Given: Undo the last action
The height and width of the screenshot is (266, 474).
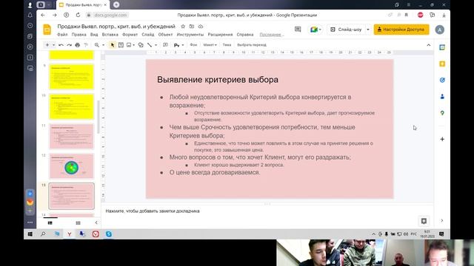Looking at the screenshot, I should coord(61,45).
